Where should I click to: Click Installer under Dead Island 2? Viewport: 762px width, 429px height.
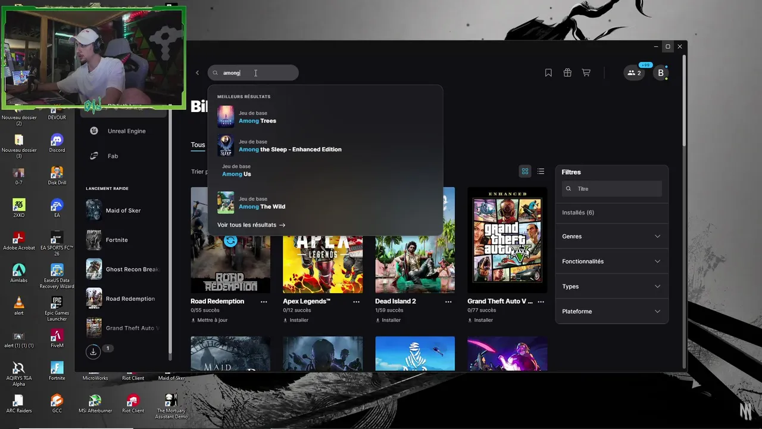click(388, 320)
